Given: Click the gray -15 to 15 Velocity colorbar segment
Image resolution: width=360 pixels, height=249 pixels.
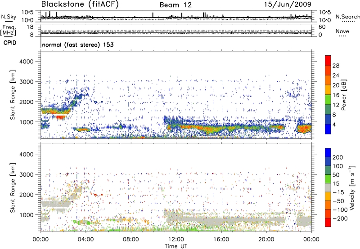Looking at the screenshot, I should [328, 187].
